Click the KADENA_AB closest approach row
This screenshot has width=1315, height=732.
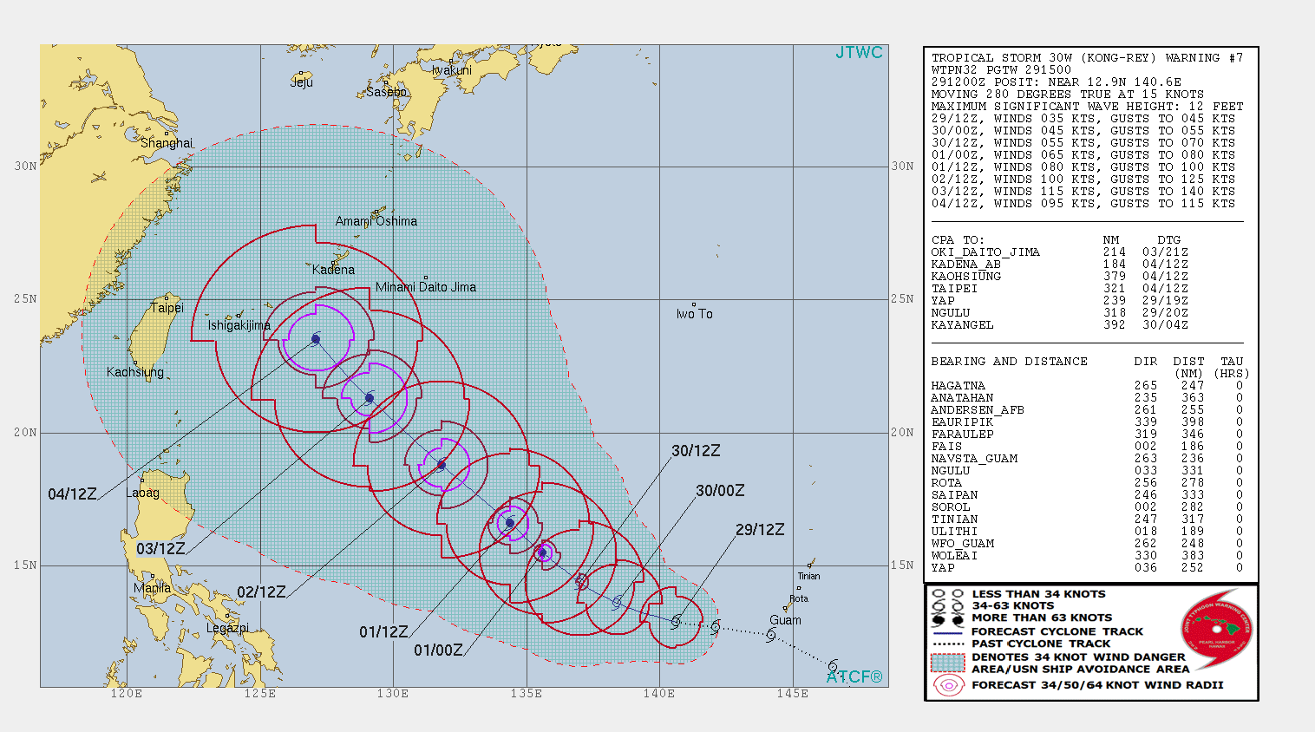[x=1060, y=265]
